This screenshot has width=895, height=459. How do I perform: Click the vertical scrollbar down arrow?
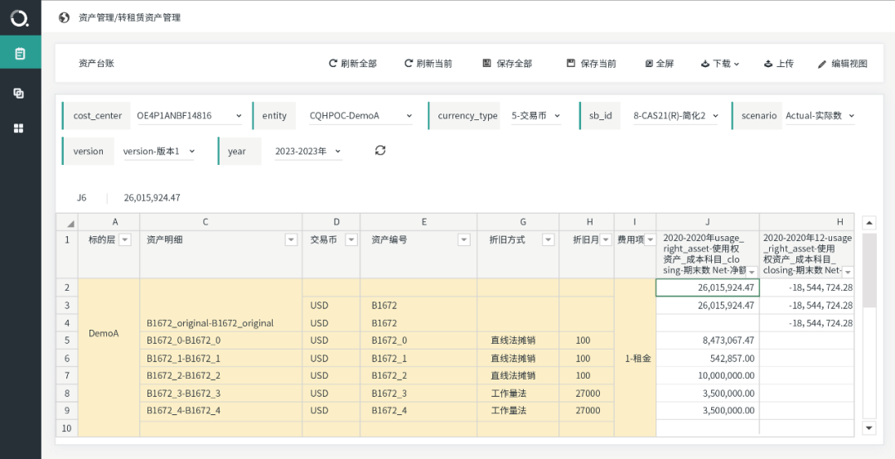coord(869,428)
